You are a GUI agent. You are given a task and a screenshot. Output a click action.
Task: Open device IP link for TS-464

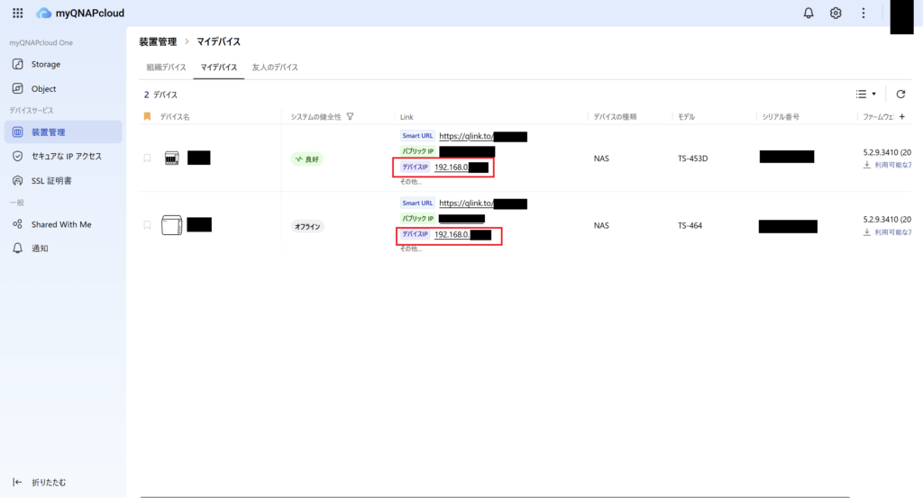click(462, 235)
